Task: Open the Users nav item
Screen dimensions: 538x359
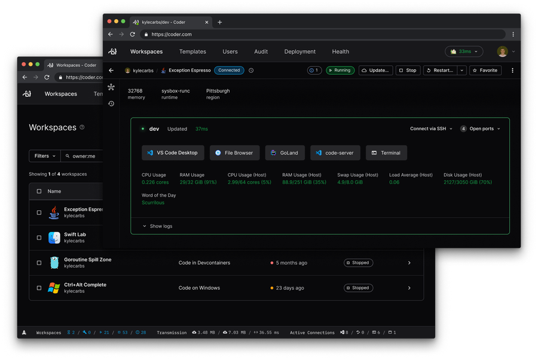Action: click(230, 51)
